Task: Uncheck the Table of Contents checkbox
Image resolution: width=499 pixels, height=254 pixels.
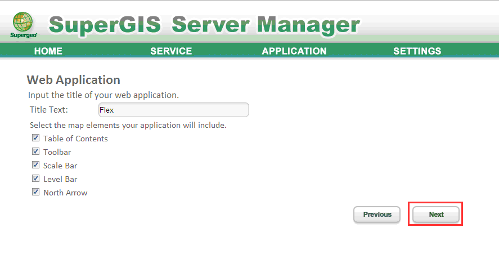Action: coord(35,138)
